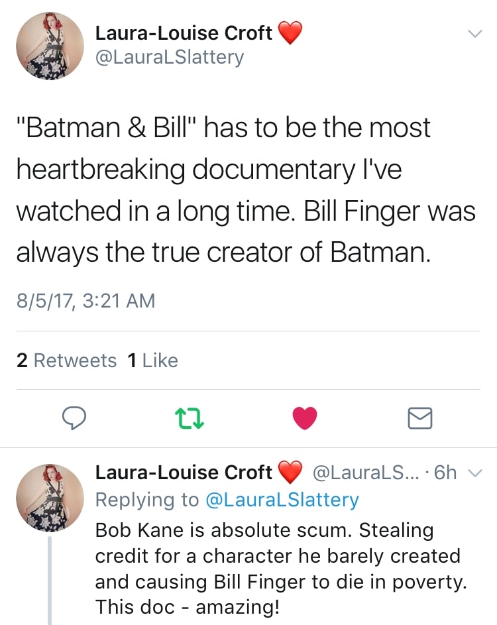View who gave the 1 Like
The height and width of the screenshot is (625, 497).
pyautogui.click(x=152, y=361)
